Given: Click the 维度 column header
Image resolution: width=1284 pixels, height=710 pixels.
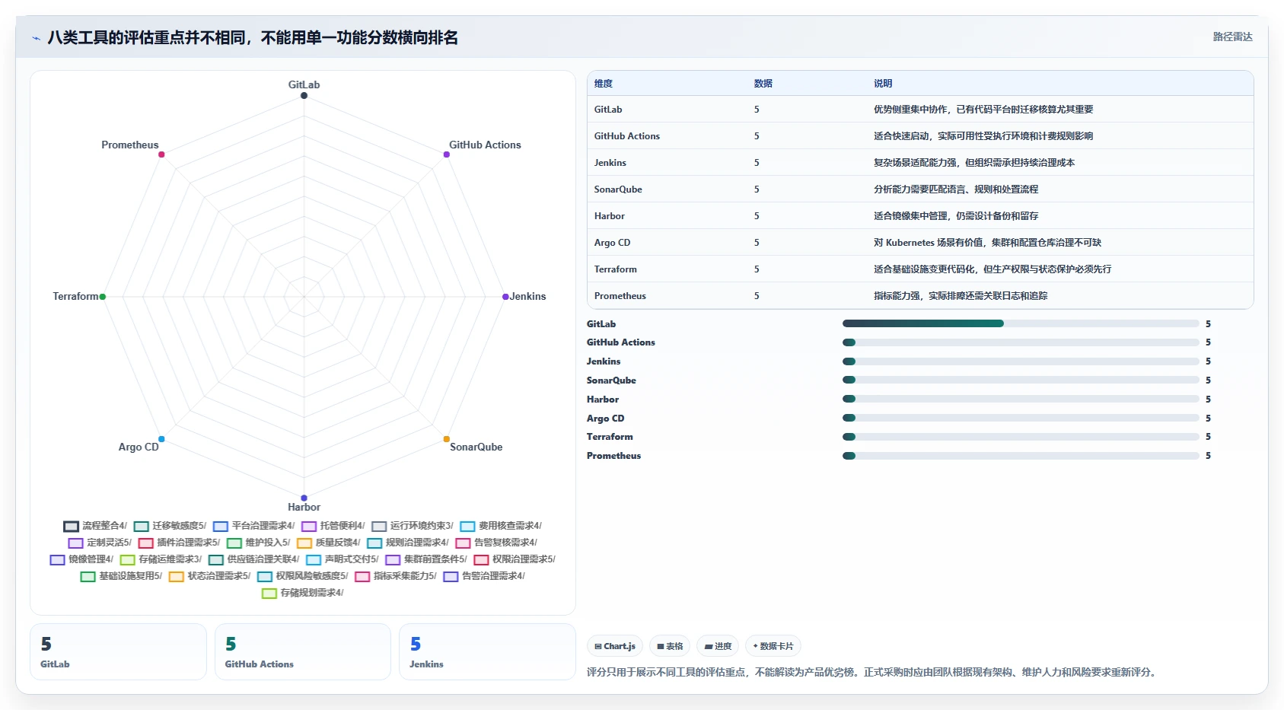Looking at the screenshot, I should click(604, 84).
